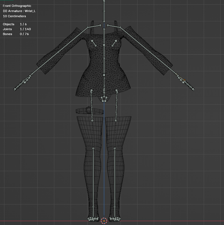Select the neck joint below the head bone

104,22
